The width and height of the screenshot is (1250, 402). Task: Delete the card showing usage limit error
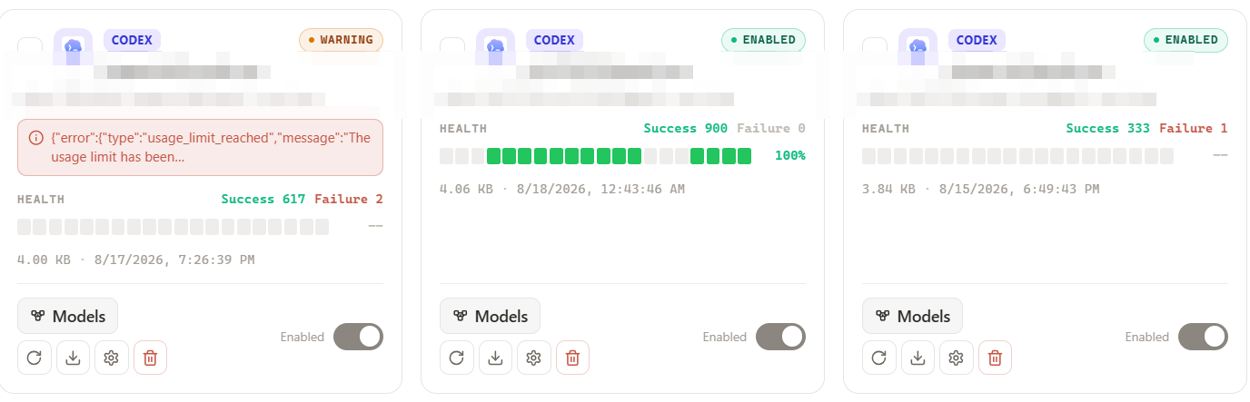(x=151, y=358)
